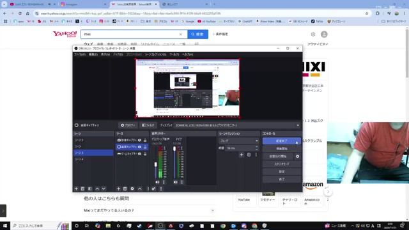
Task: Expand the first related question on Yahoo results
Action: point(149,210)
